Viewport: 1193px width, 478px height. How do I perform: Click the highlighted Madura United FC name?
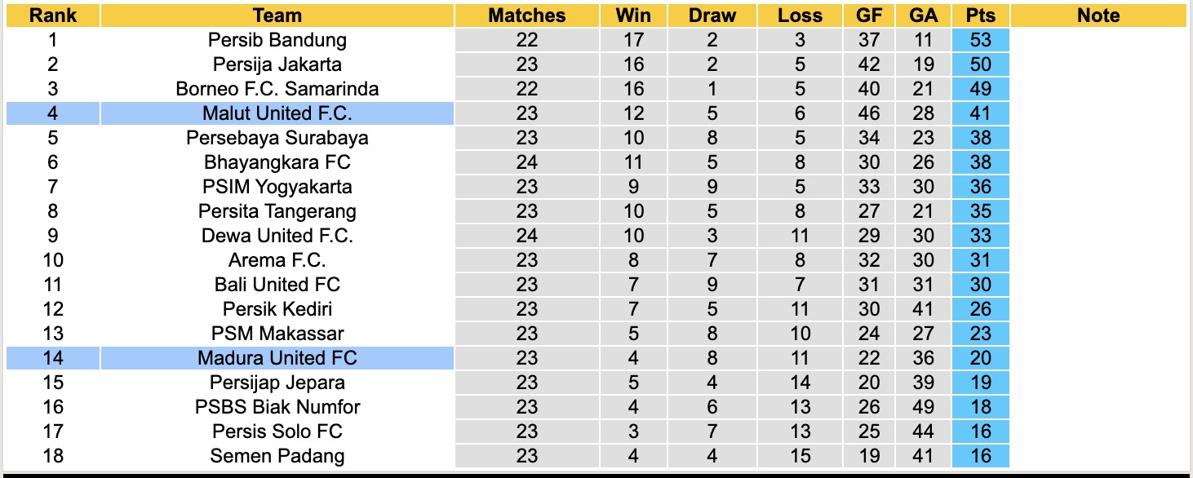[x=277, y=358]
